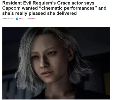The width and height of the screenshot is (114, 100).
Task: Click the author avatar icon beside Sickr
Action: pos(17,19)
